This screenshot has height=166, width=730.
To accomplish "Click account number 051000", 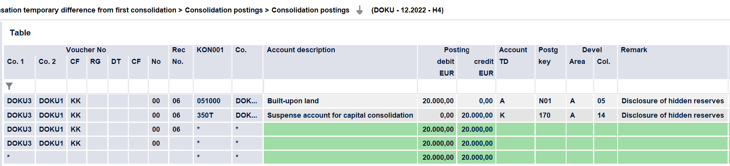I will [209, 101].
